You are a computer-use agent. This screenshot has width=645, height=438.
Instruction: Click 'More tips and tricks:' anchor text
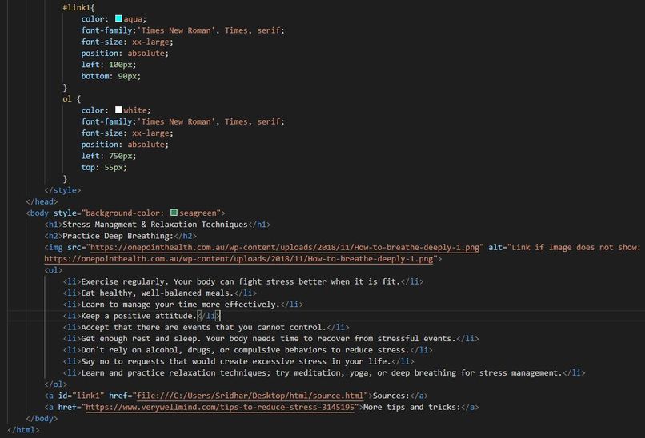click(412, 407)
